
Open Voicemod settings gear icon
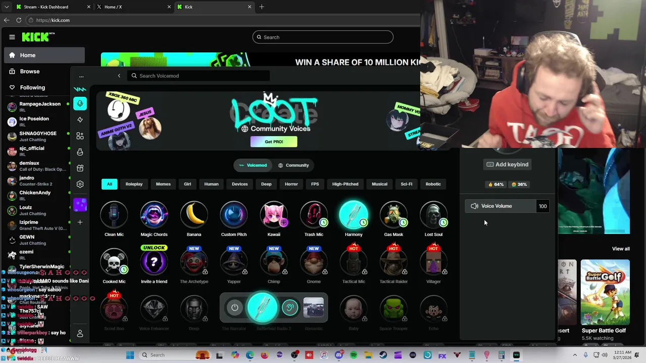point(80,184)
